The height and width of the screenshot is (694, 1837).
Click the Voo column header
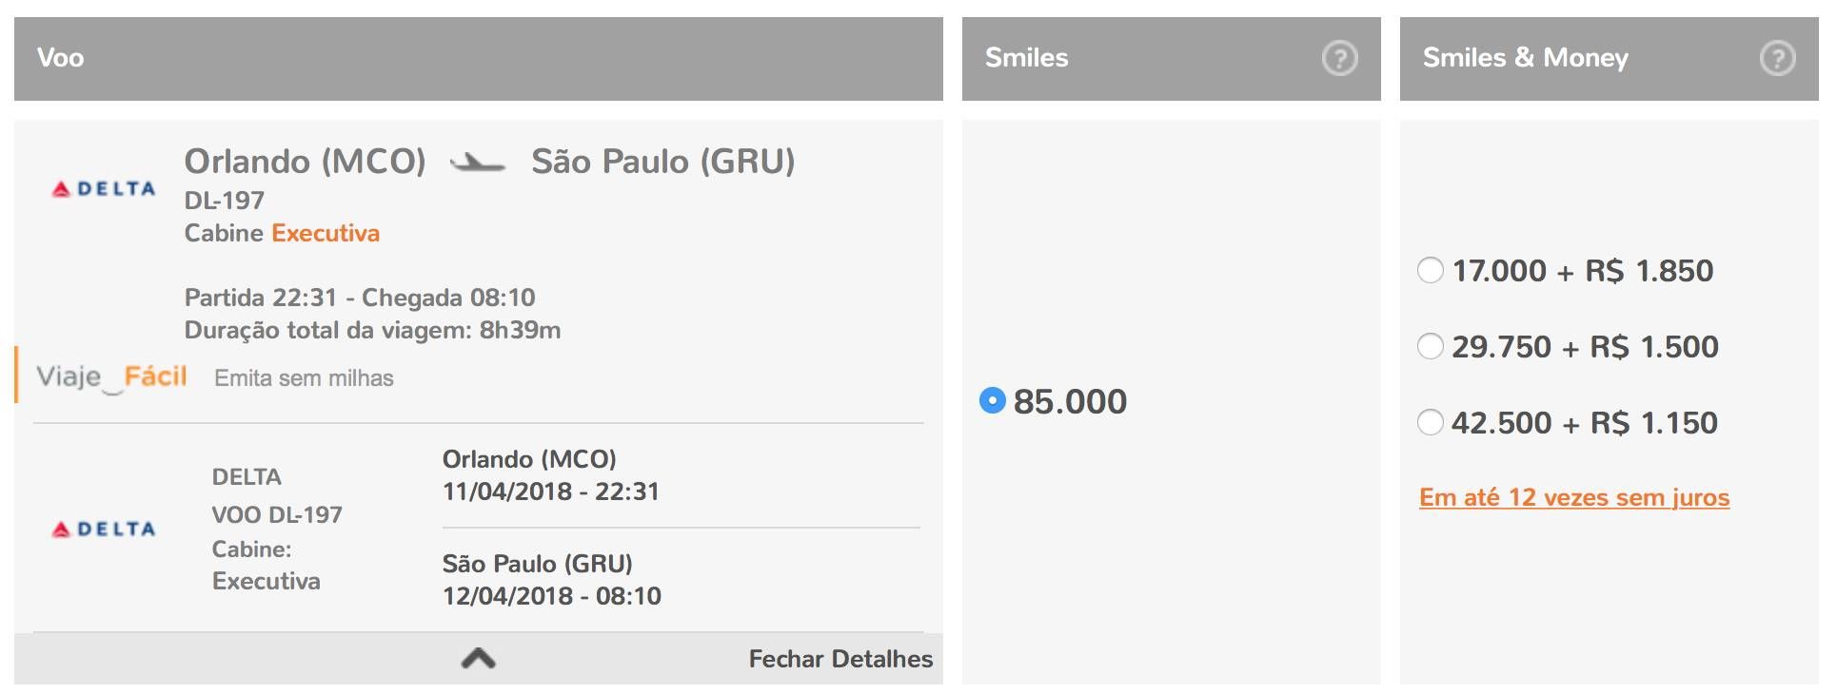point(479,58)
